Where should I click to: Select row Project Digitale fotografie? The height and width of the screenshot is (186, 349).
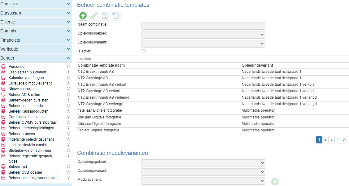[213, 130]
